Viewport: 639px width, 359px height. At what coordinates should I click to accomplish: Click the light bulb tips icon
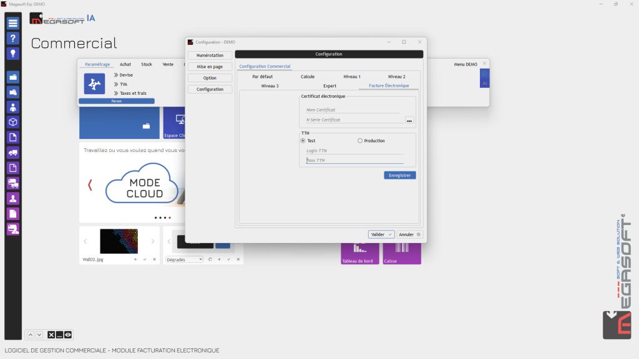[13, 54]
